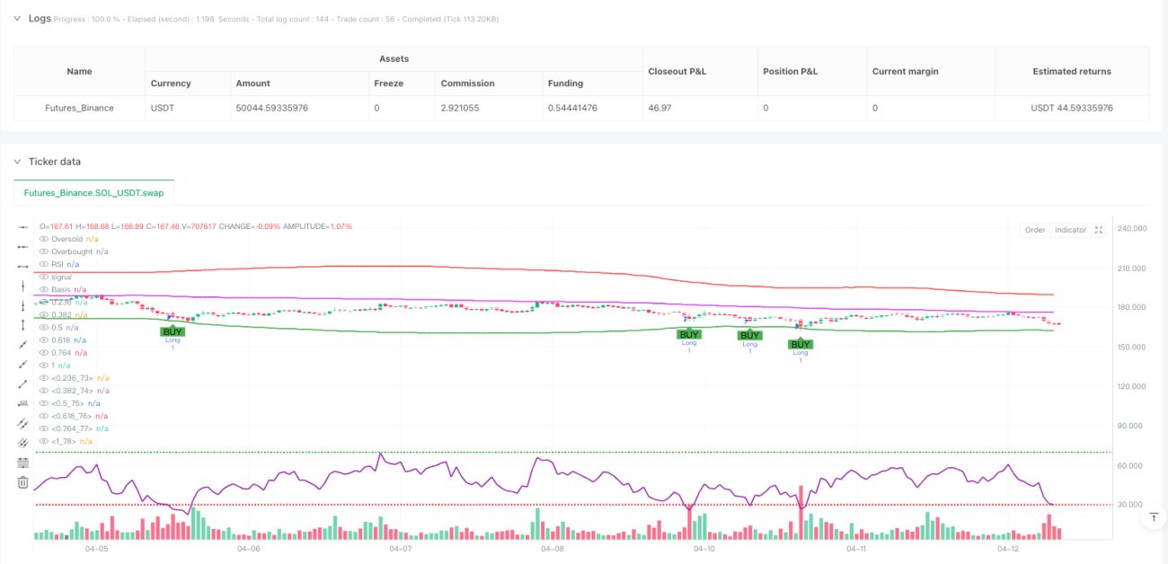Toggle visibility of the RSI indicator
The image size is (1168, 564).
coord(44,265)
